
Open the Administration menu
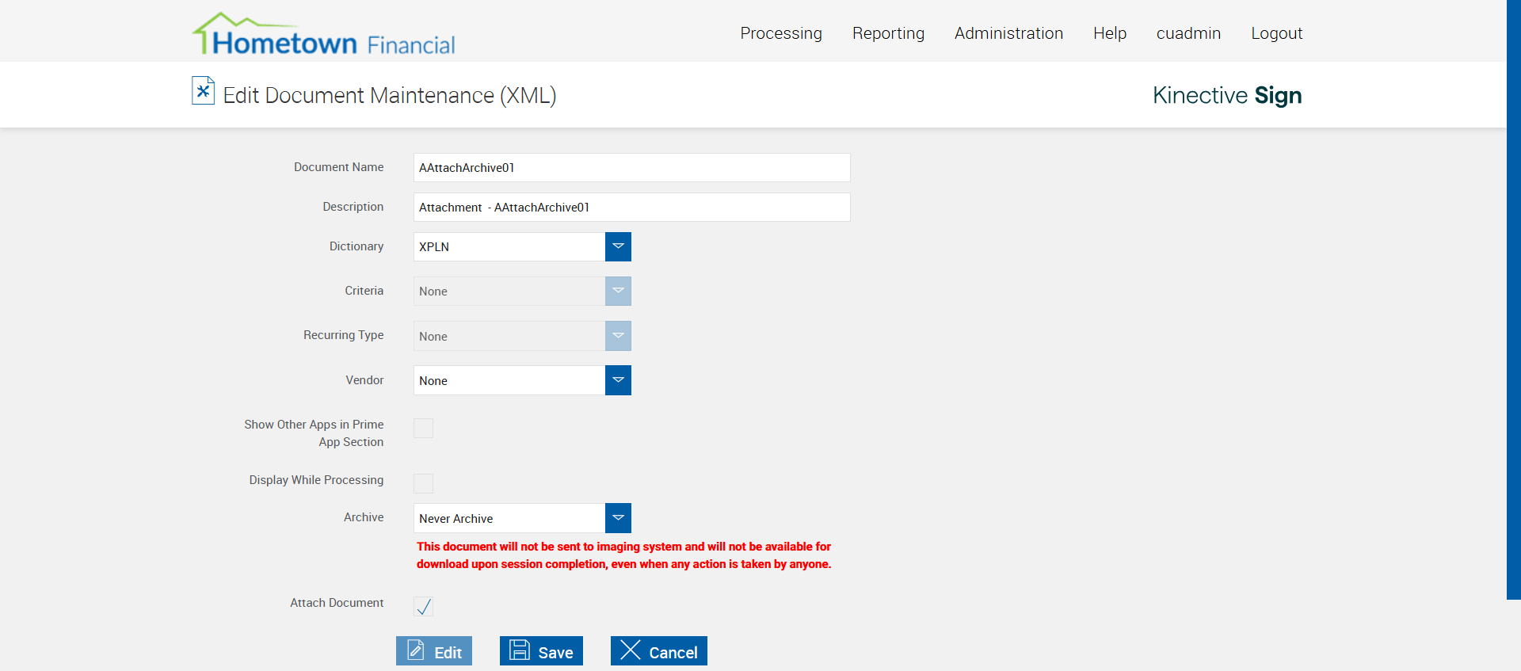point(1008,33)
